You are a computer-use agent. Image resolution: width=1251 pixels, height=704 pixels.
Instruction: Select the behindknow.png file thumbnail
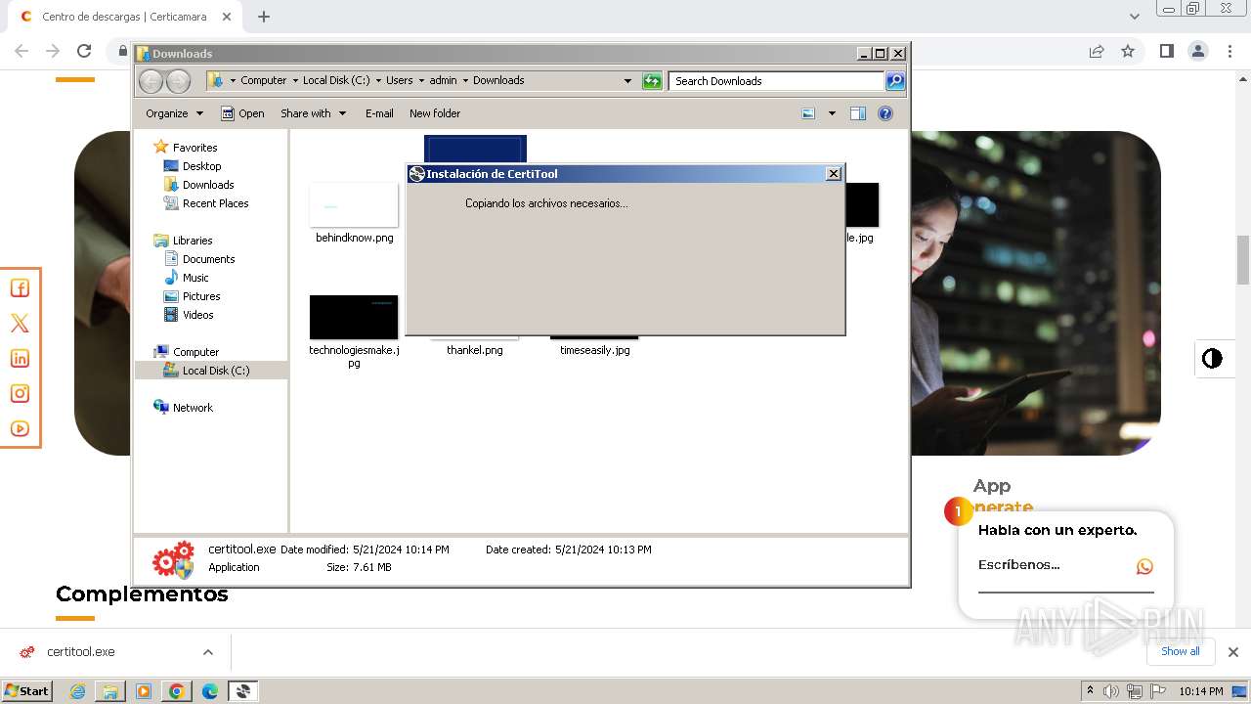click(354, 205)
